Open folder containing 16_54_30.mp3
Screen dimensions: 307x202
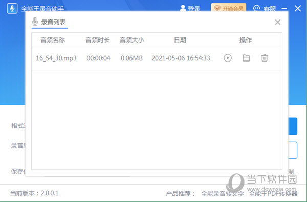coord(246,58)
